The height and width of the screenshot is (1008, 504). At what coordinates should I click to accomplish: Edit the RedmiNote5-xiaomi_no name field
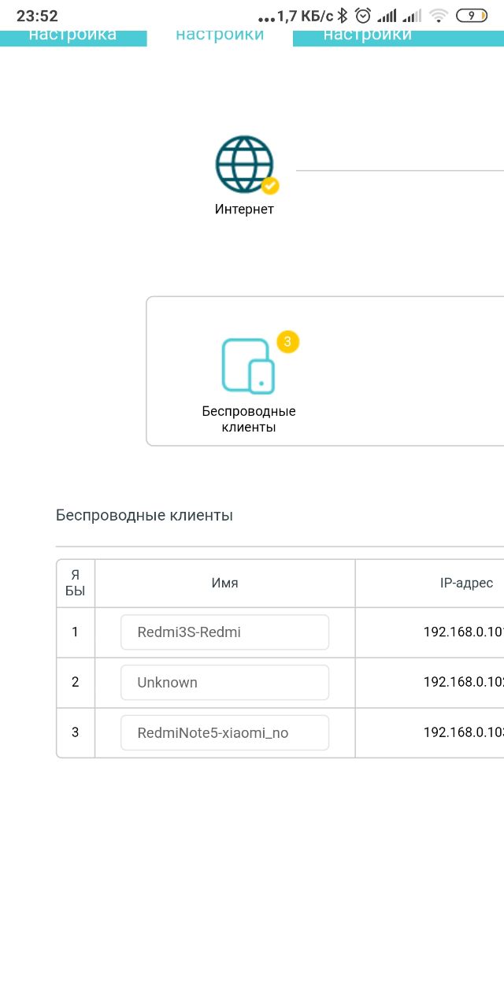[224, 733]
